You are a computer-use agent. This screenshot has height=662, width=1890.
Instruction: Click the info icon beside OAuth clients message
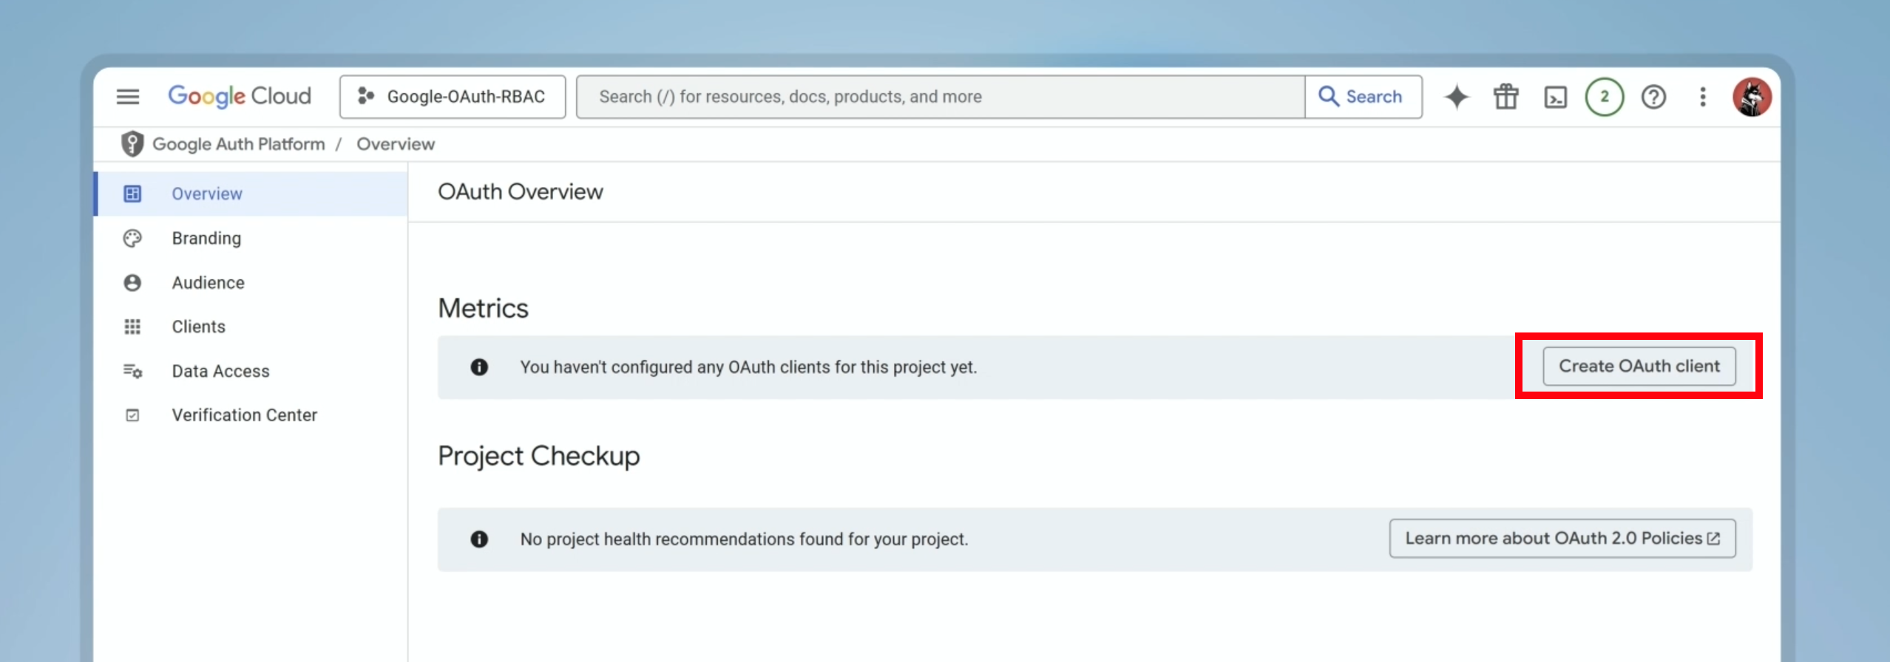[x=479, y=367]
